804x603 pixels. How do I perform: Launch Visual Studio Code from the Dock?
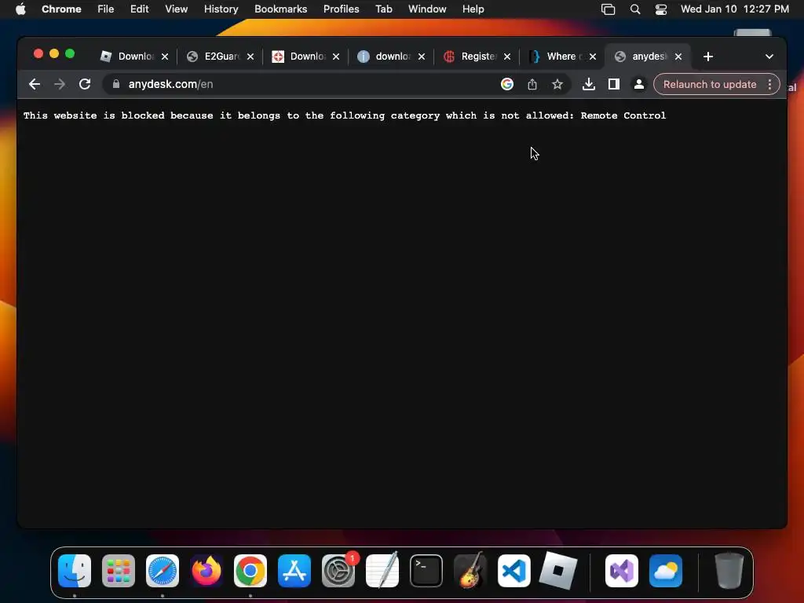514,571
